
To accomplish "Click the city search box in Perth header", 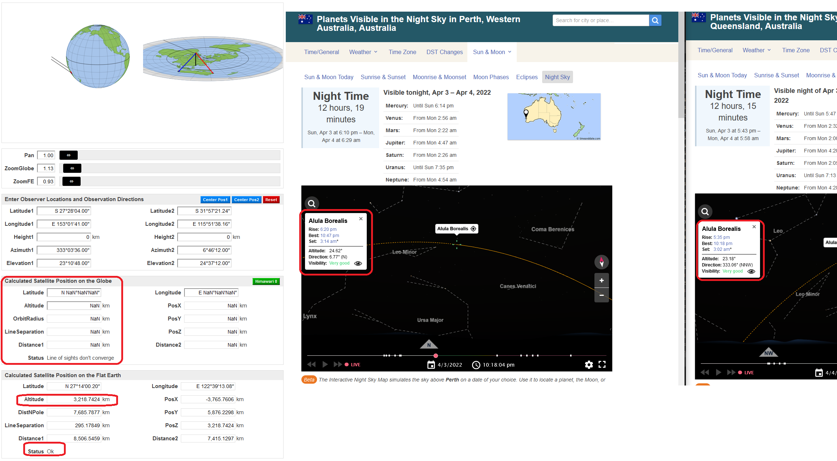I will pos(601,20).
